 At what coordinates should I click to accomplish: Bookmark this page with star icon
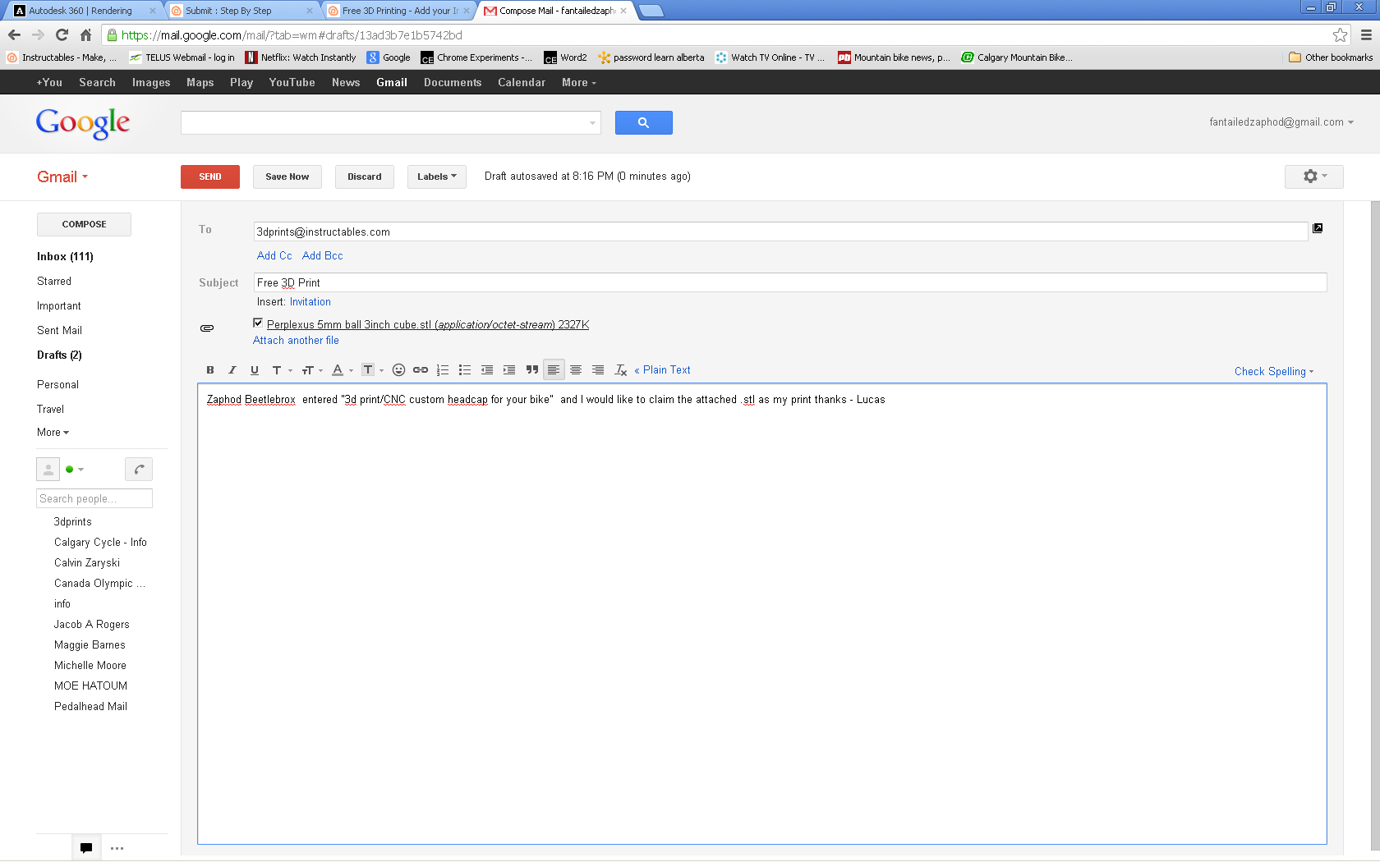click(1340, 34)
